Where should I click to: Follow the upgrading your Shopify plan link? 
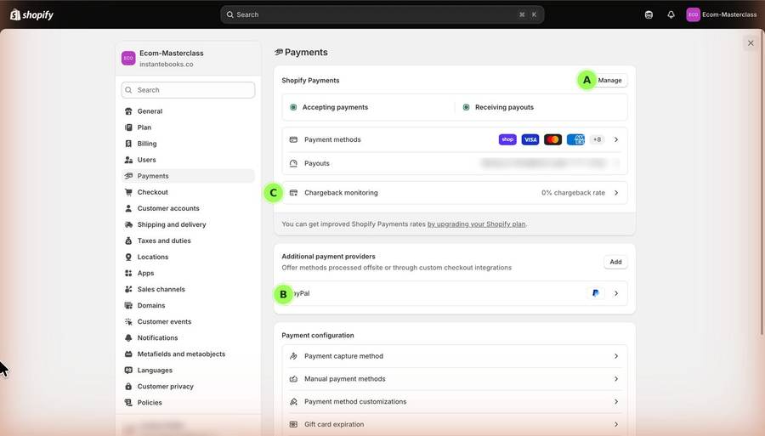pos(476,224)
